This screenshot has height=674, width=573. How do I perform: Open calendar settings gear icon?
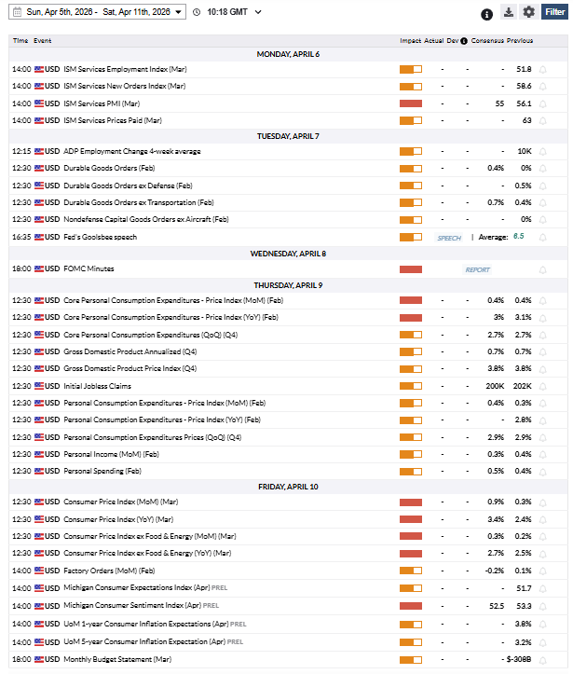[x=529, y=12]
